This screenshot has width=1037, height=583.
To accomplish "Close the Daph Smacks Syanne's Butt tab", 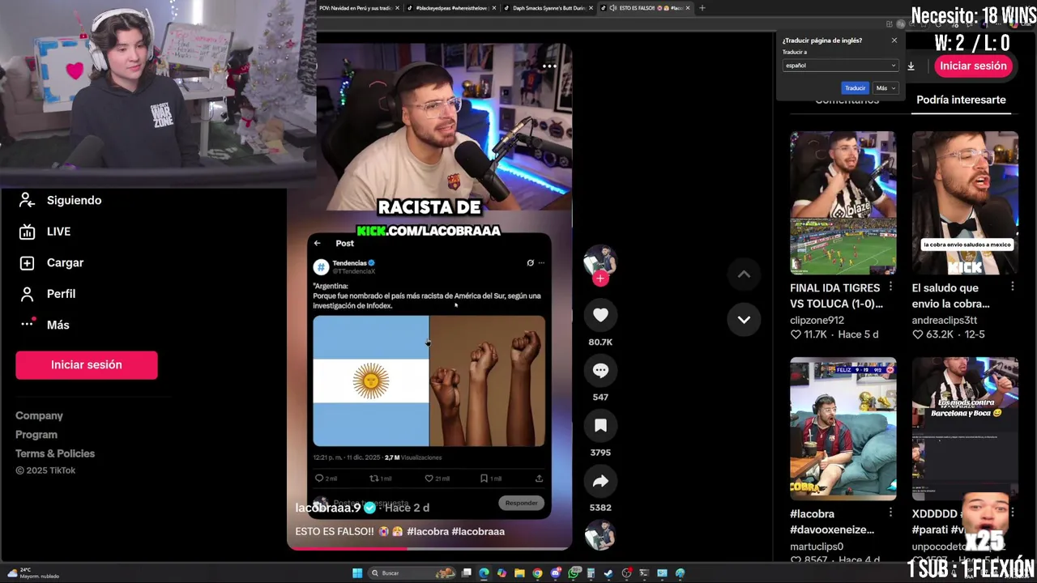I will [x=591, y=8].
